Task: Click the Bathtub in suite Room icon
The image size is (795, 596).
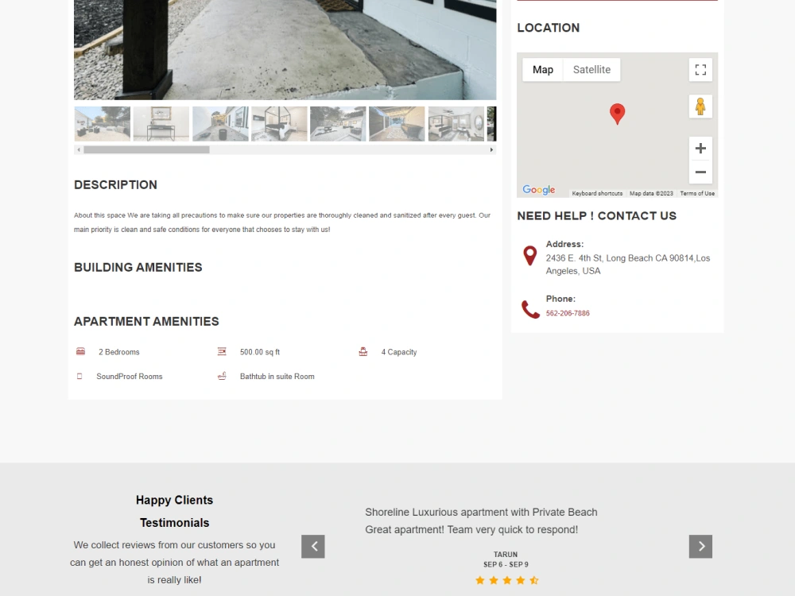Action: (x=222, y=376)
